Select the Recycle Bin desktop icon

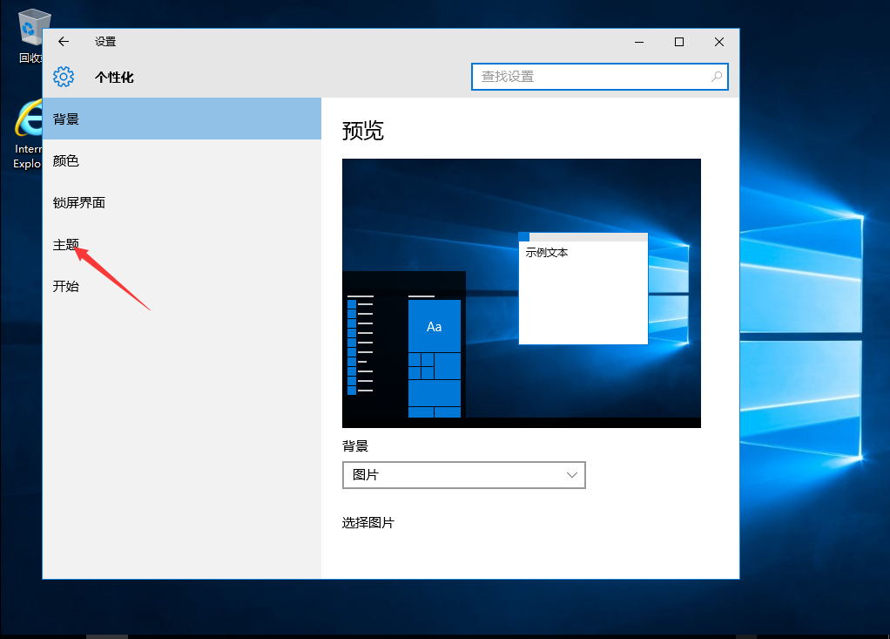[30, 35]
